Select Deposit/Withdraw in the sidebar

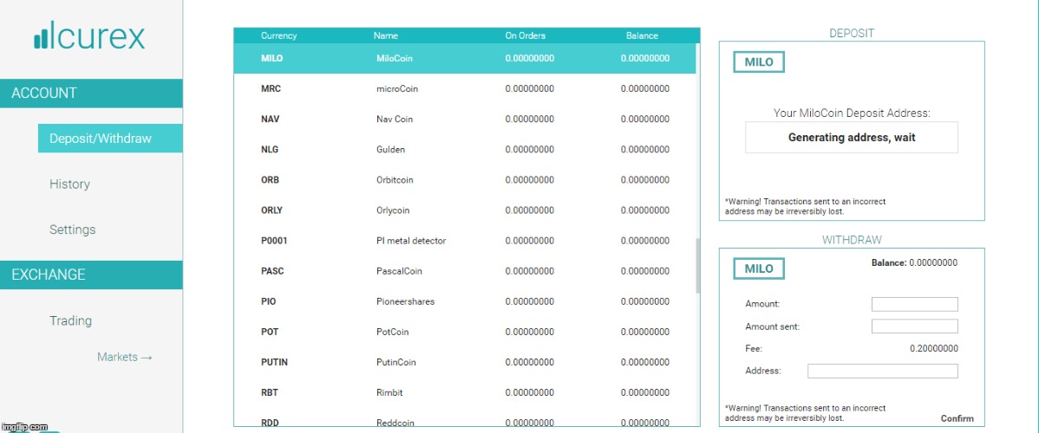click(110, 139)
